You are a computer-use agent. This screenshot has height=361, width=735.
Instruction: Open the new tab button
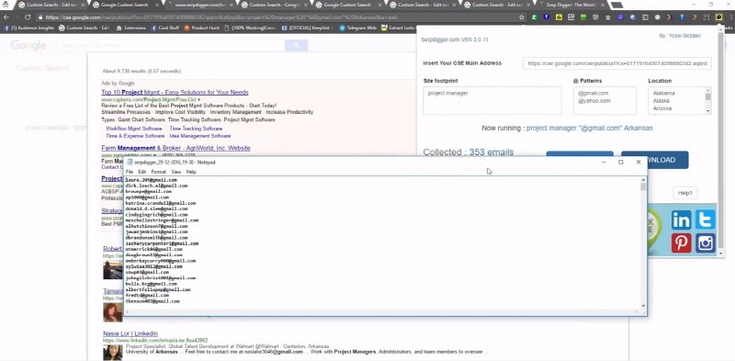(x=616, y=5)
